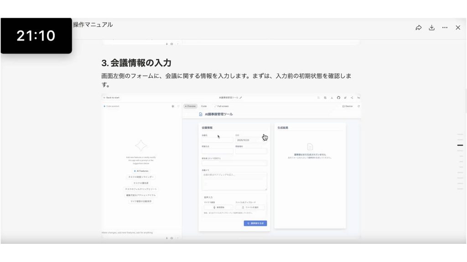Click the 日付 date field showing 2025/10/23
This screenshot has height=262, width=467.
coord(250,140)
